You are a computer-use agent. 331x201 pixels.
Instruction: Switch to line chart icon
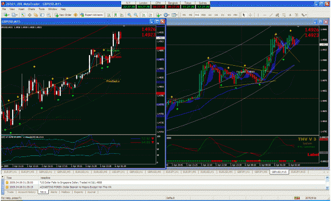tap(122, 15)
